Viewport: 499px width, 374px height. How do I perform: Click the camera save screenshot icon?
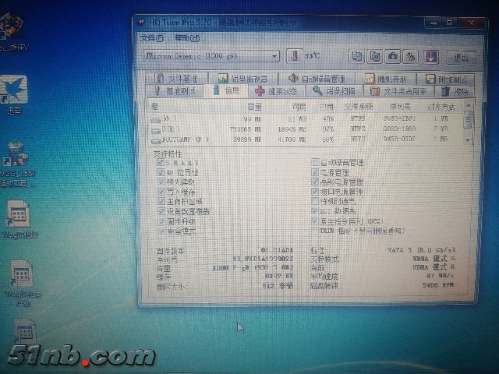[x=393, y=57]
